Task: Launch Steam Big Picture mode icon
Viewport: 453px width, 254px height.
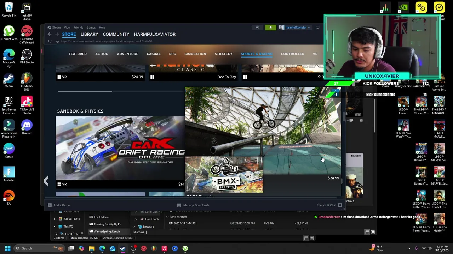Action: (317, 28)
